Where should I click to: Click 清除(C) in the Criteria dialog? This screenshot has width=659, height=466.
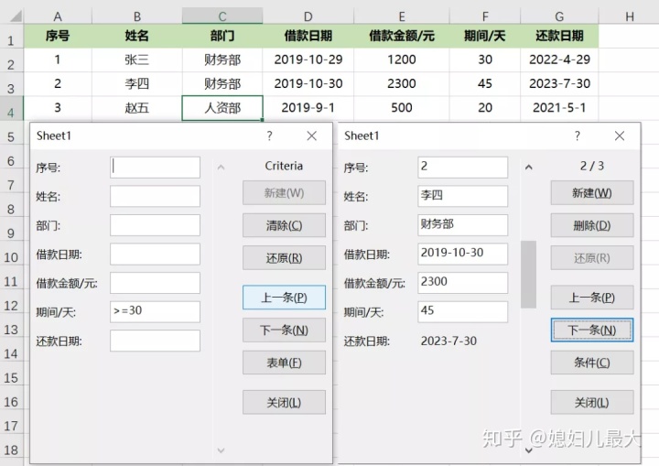pos(284,225)
